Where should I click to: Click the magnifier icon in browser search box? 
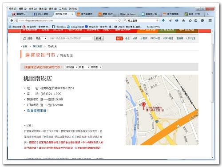pyautogui.click(x=126, y=20)
